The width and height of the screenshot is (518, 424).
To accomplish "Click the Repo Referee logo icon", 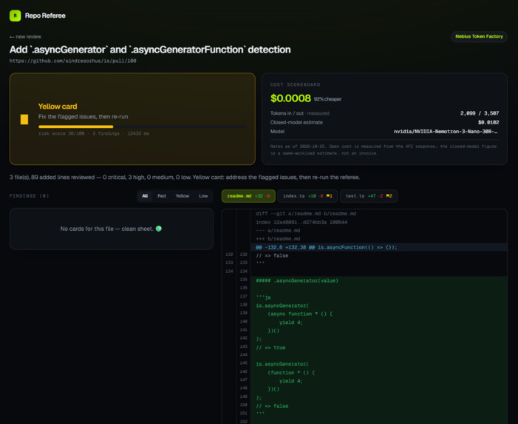I will 16,16.
